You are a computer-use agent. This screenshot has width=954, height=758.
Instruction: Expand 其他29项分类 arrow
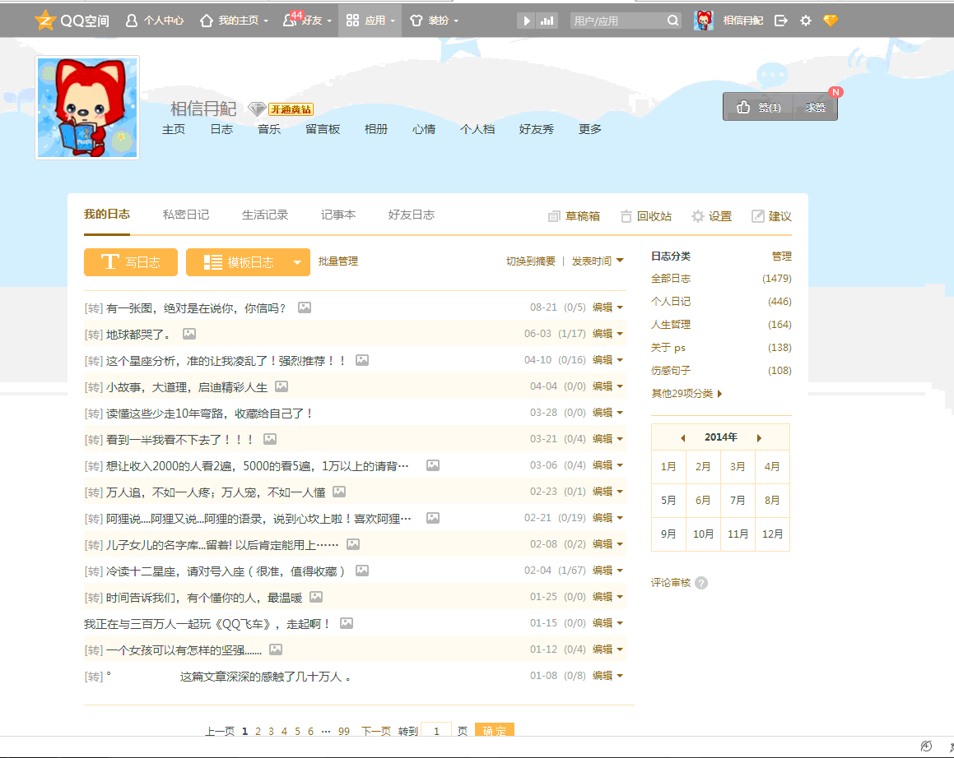[719, 394]
